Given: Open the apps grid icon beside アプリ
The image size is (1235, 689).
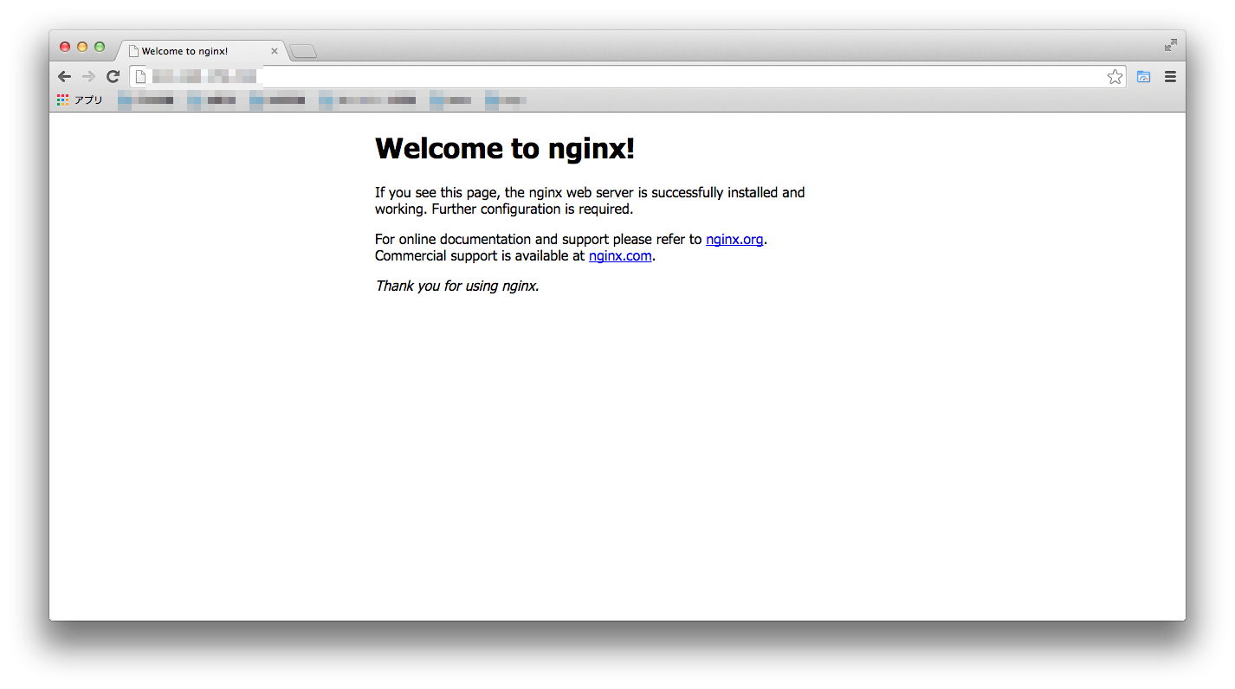Looking at the screenshot, I should click(61, 99).
